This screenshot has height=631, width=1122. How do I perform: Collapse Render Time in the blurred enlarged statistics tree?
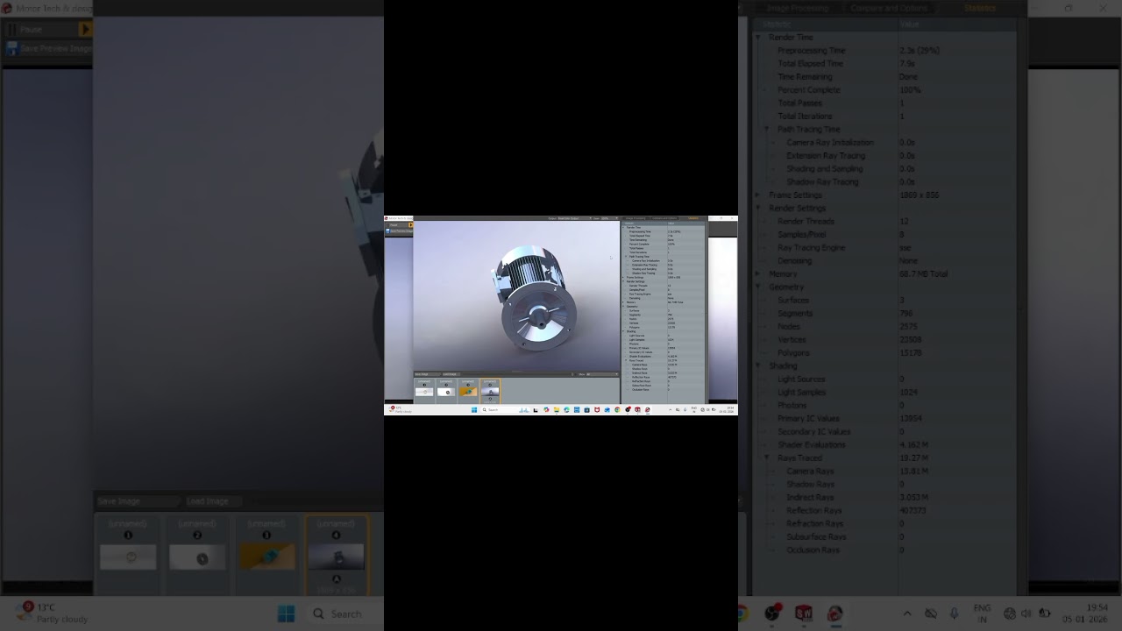coord(758,38)
